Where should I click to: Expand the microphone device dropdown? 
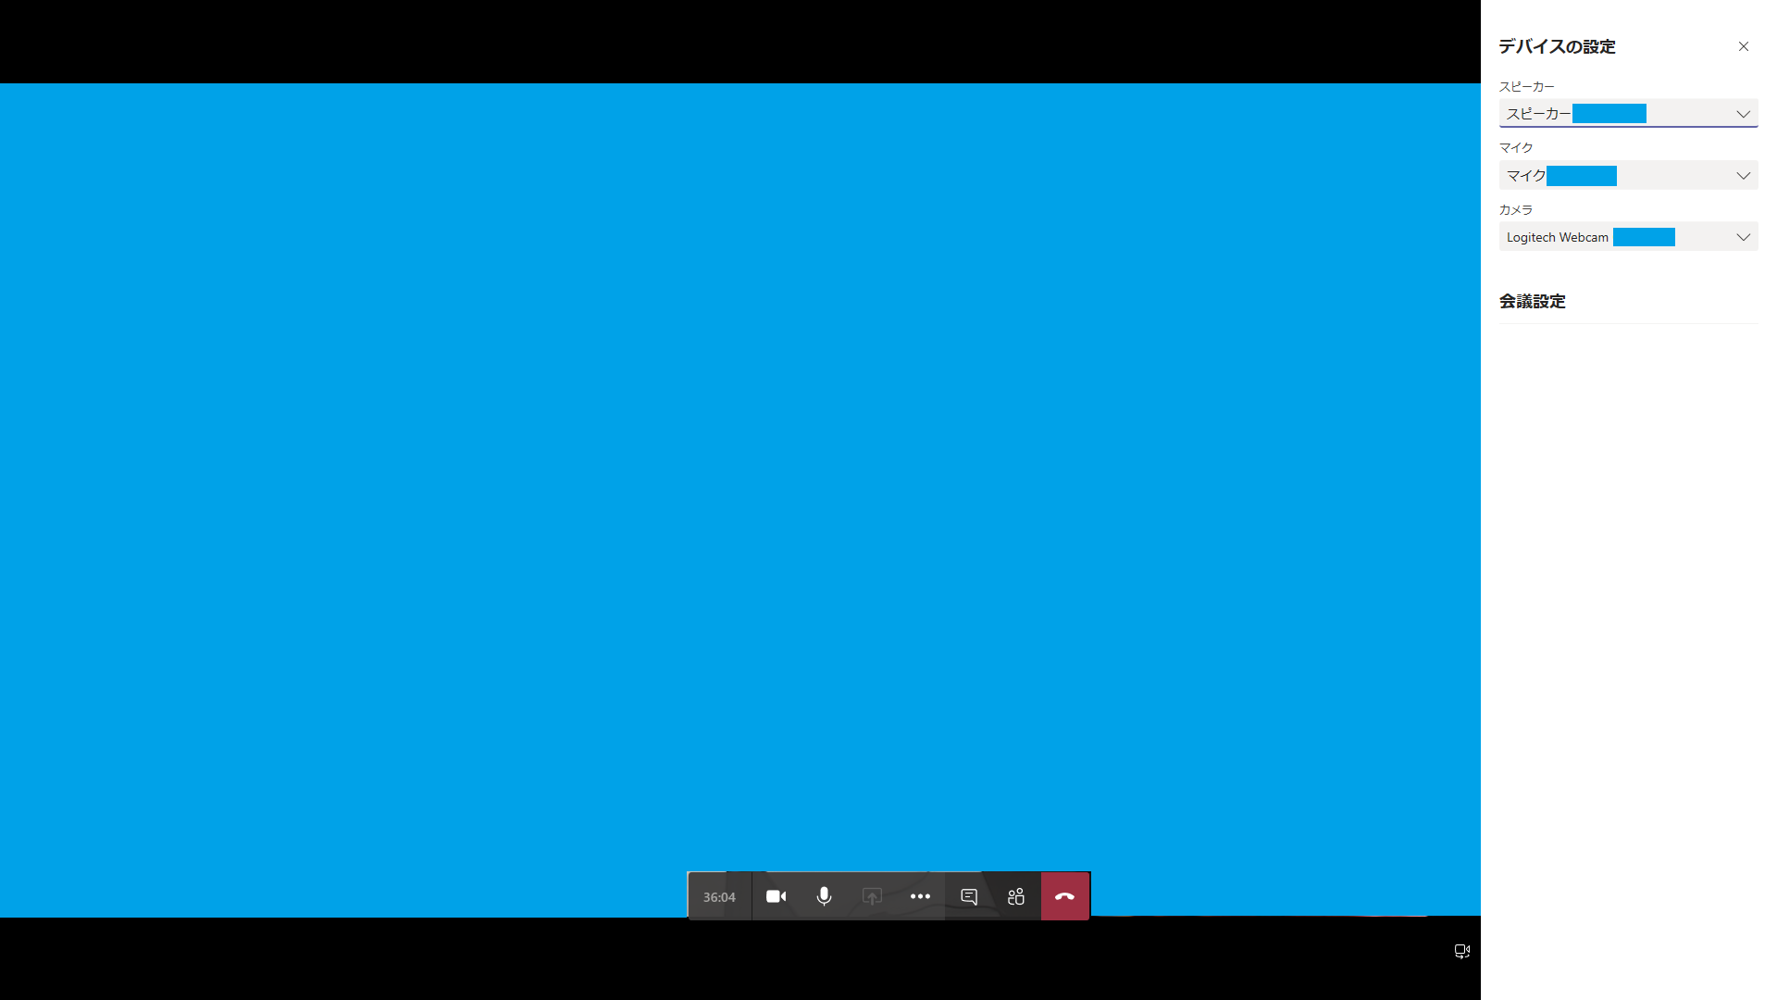coord(1628,175)
